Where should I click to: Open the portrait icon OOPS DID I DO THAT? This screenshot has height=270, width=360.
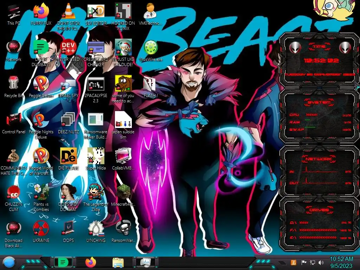pyautogui.click(x=69, y=198)
